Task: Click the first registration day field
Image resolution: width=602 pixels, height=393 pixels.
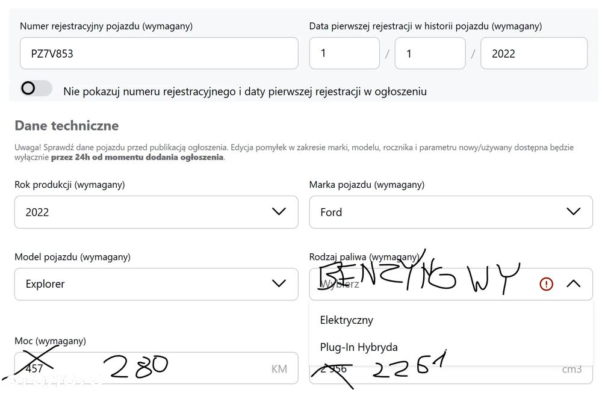Action: [x=344, y=54]
